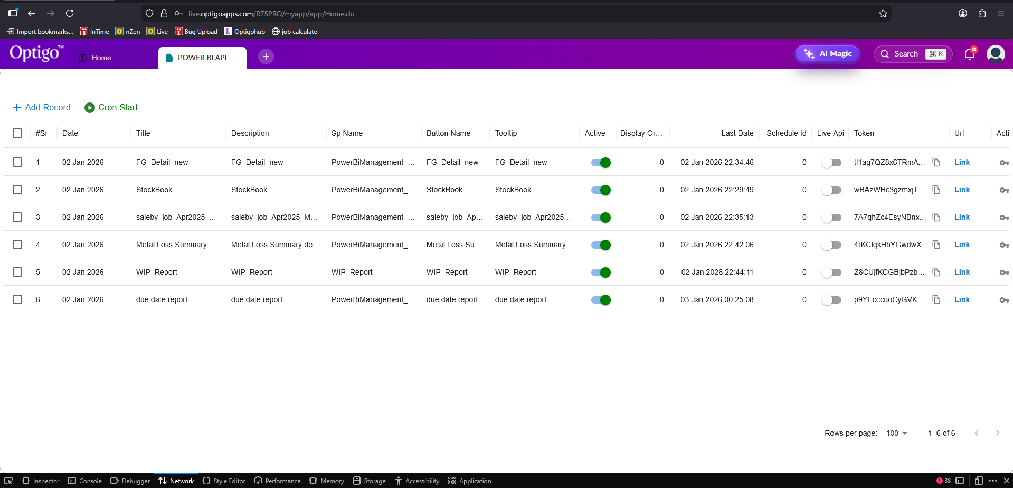Copy the token in the FG_Detail_new row
The width and height of the screenshot is (1013, 488).
click(936, 162)
